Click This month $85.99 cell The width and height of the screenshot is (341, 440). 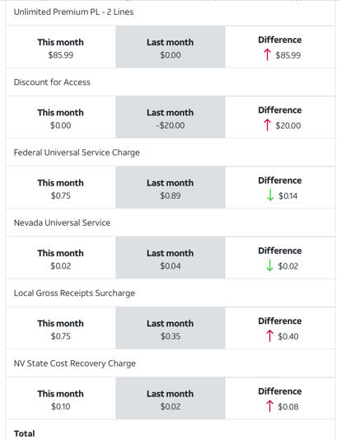pos(61,47)
